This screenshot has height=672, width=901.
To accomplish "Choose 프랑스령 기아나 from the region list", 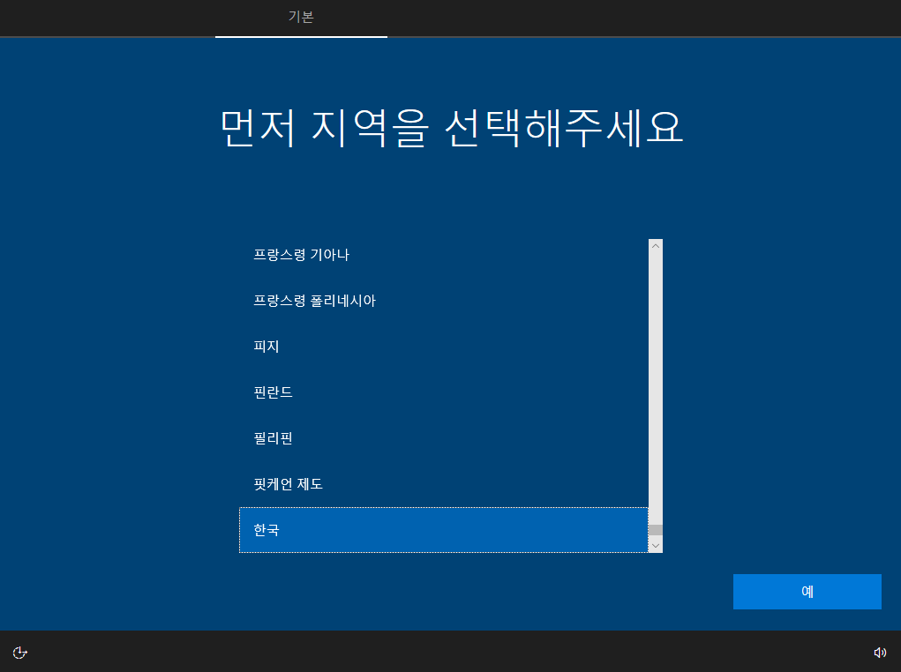I will (x=444, y=255).
